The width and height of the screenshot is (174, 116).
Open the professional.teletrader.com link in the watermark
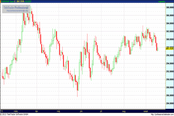coord(17,11)
